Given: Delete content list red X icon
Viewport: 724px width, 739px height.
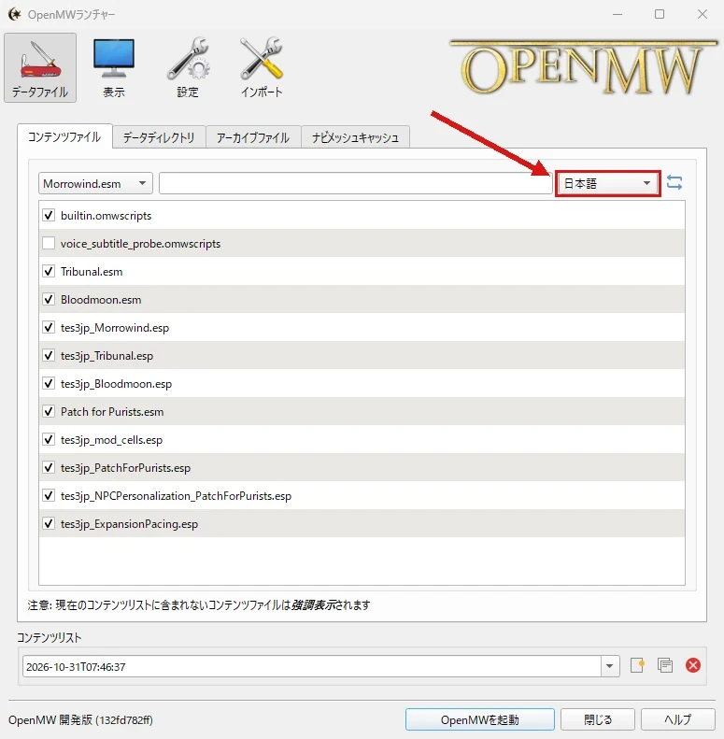Looking at the screenshot, I should tap(693, 665).
